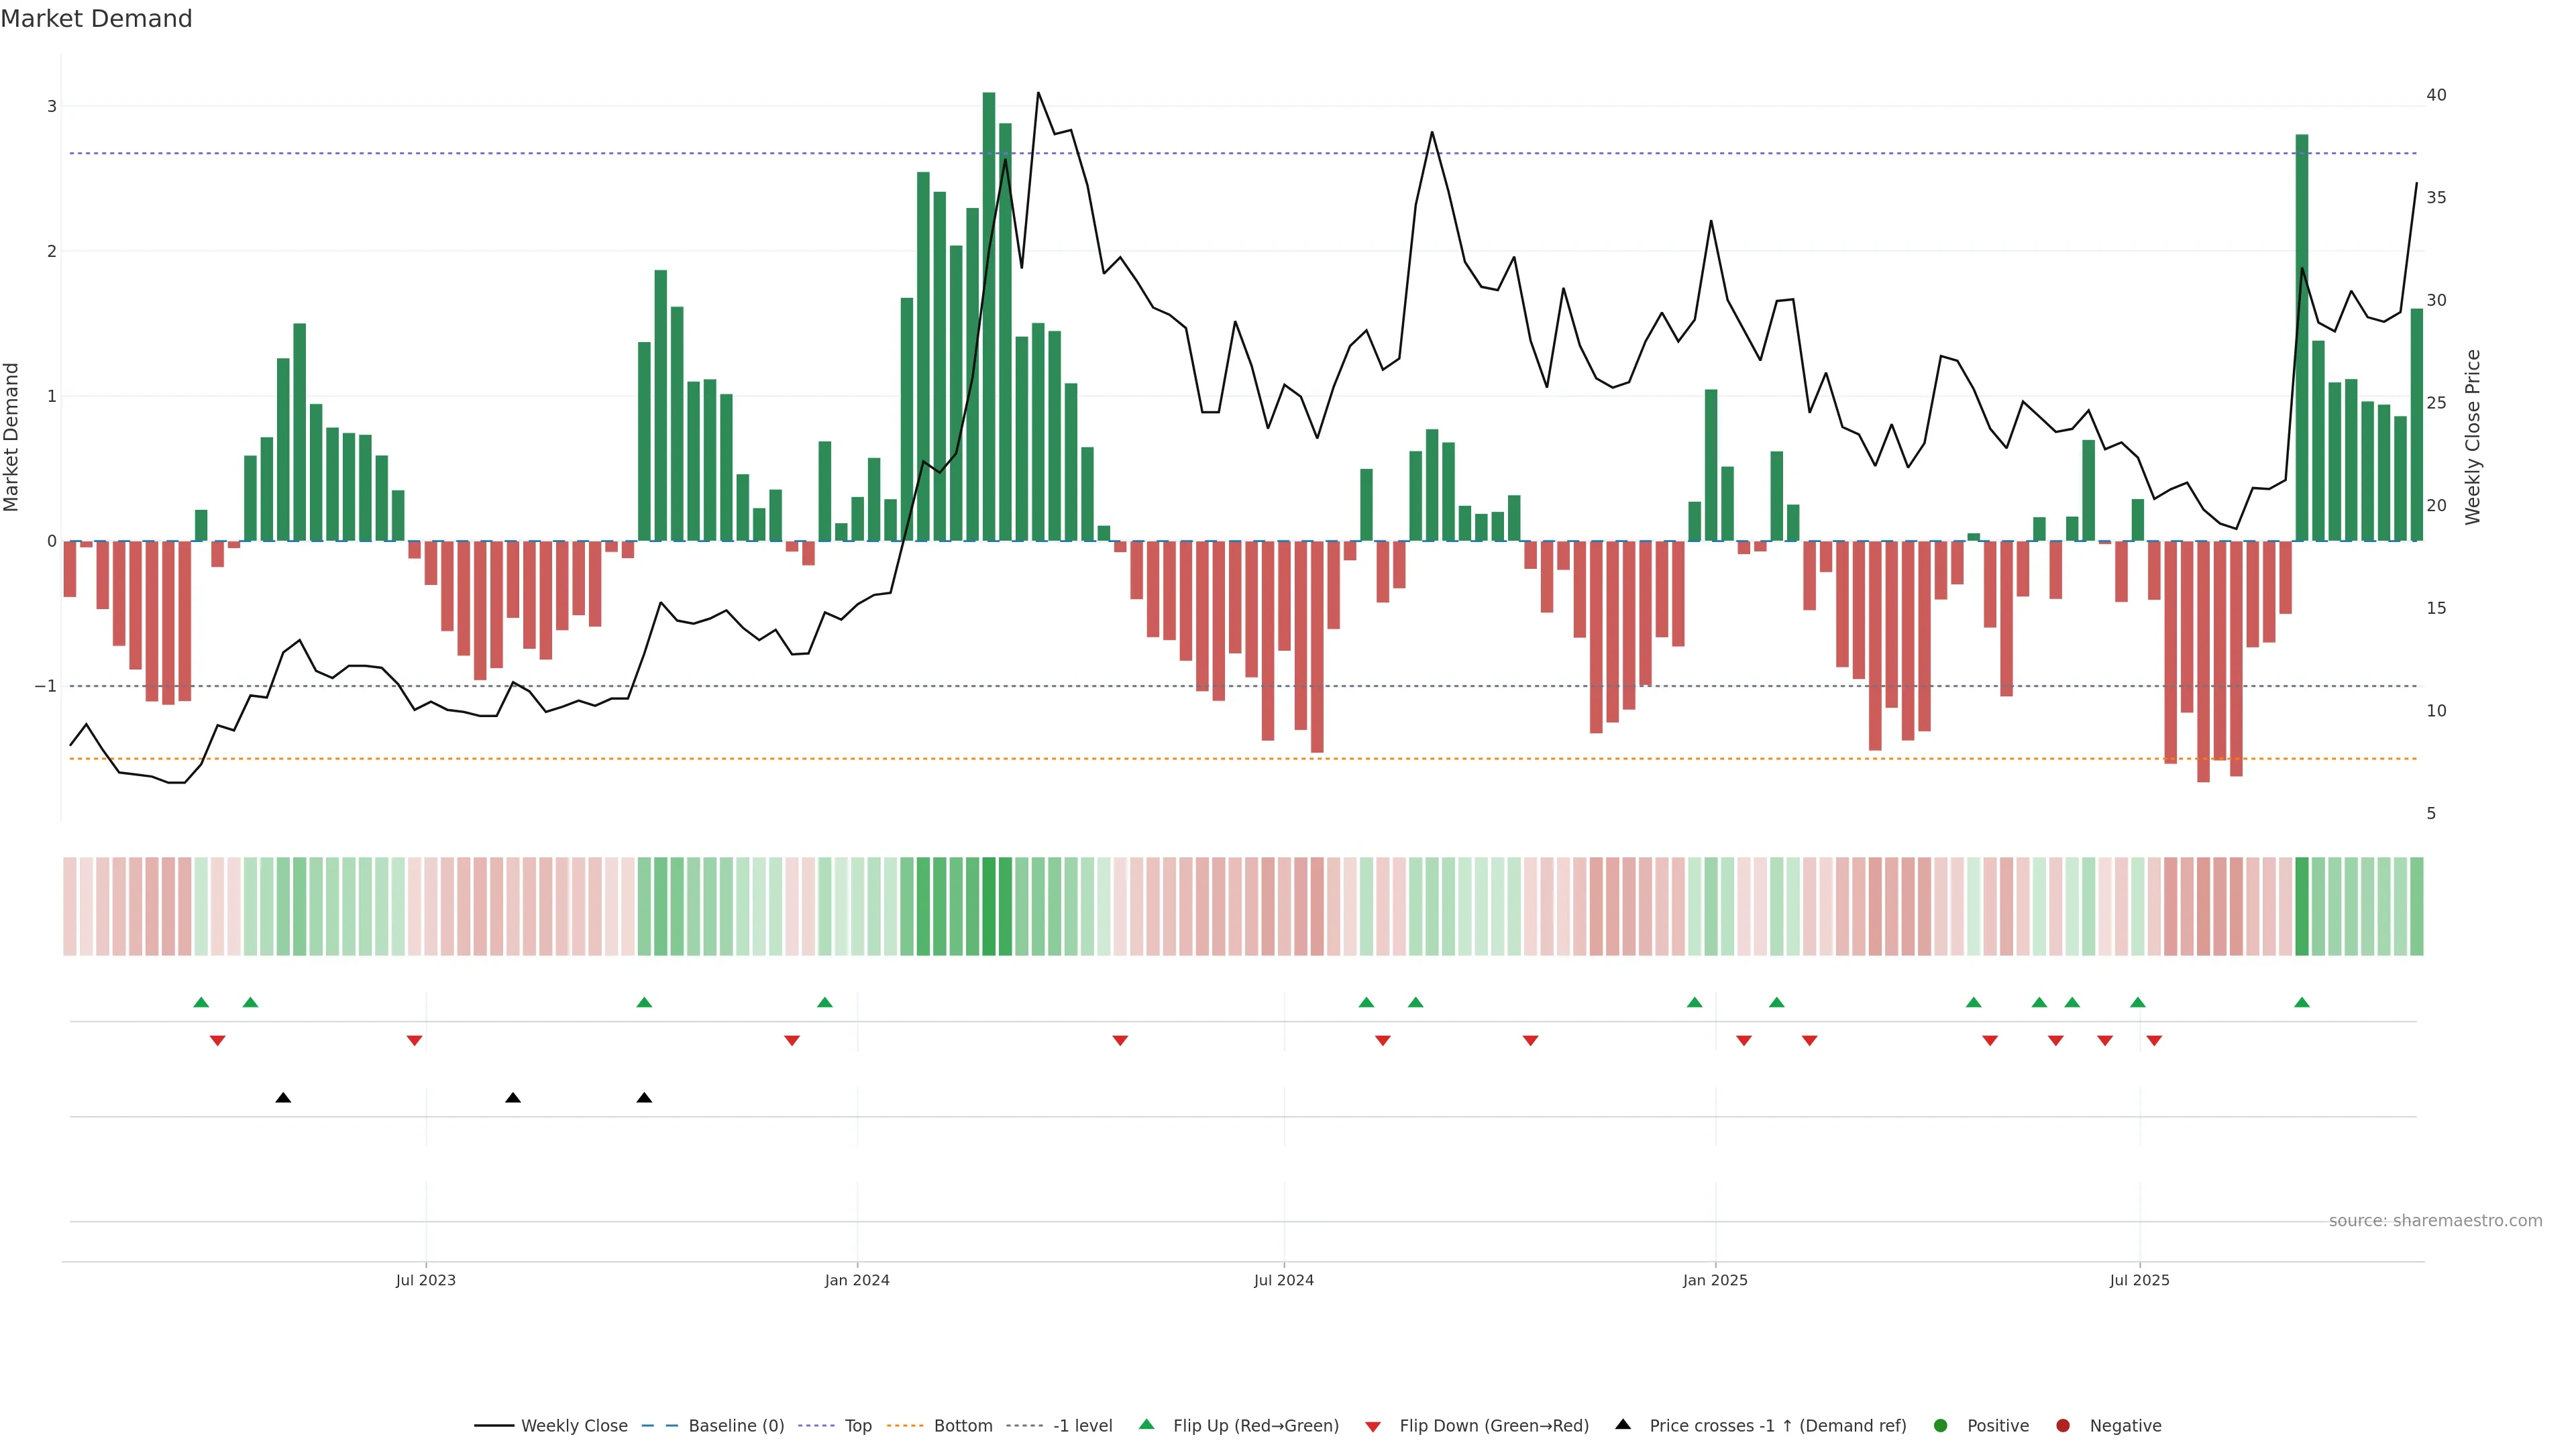Screen dimensions: 2576x1449
Task: Click the rightmost black triangle marker
Action: coord(644,1098)
